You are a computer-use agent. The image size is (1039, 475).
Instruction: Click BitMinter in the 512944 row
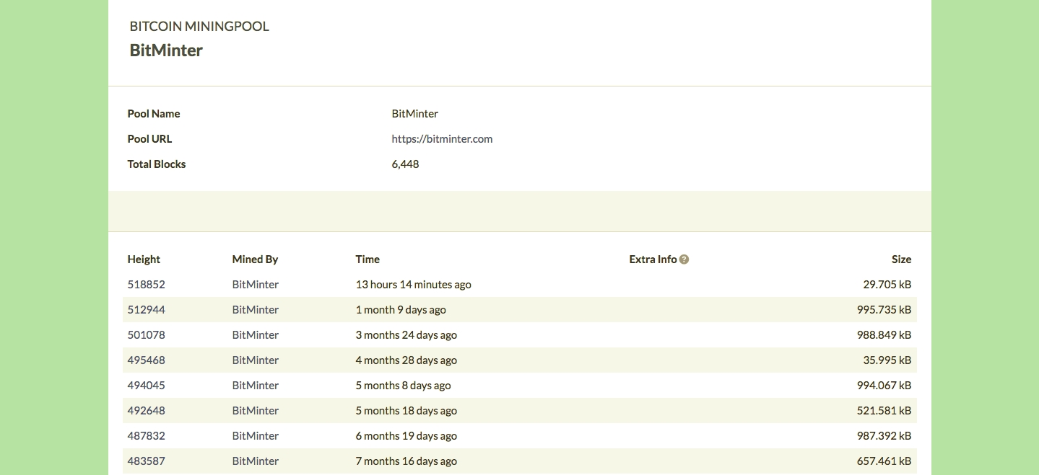coord(256,310)
